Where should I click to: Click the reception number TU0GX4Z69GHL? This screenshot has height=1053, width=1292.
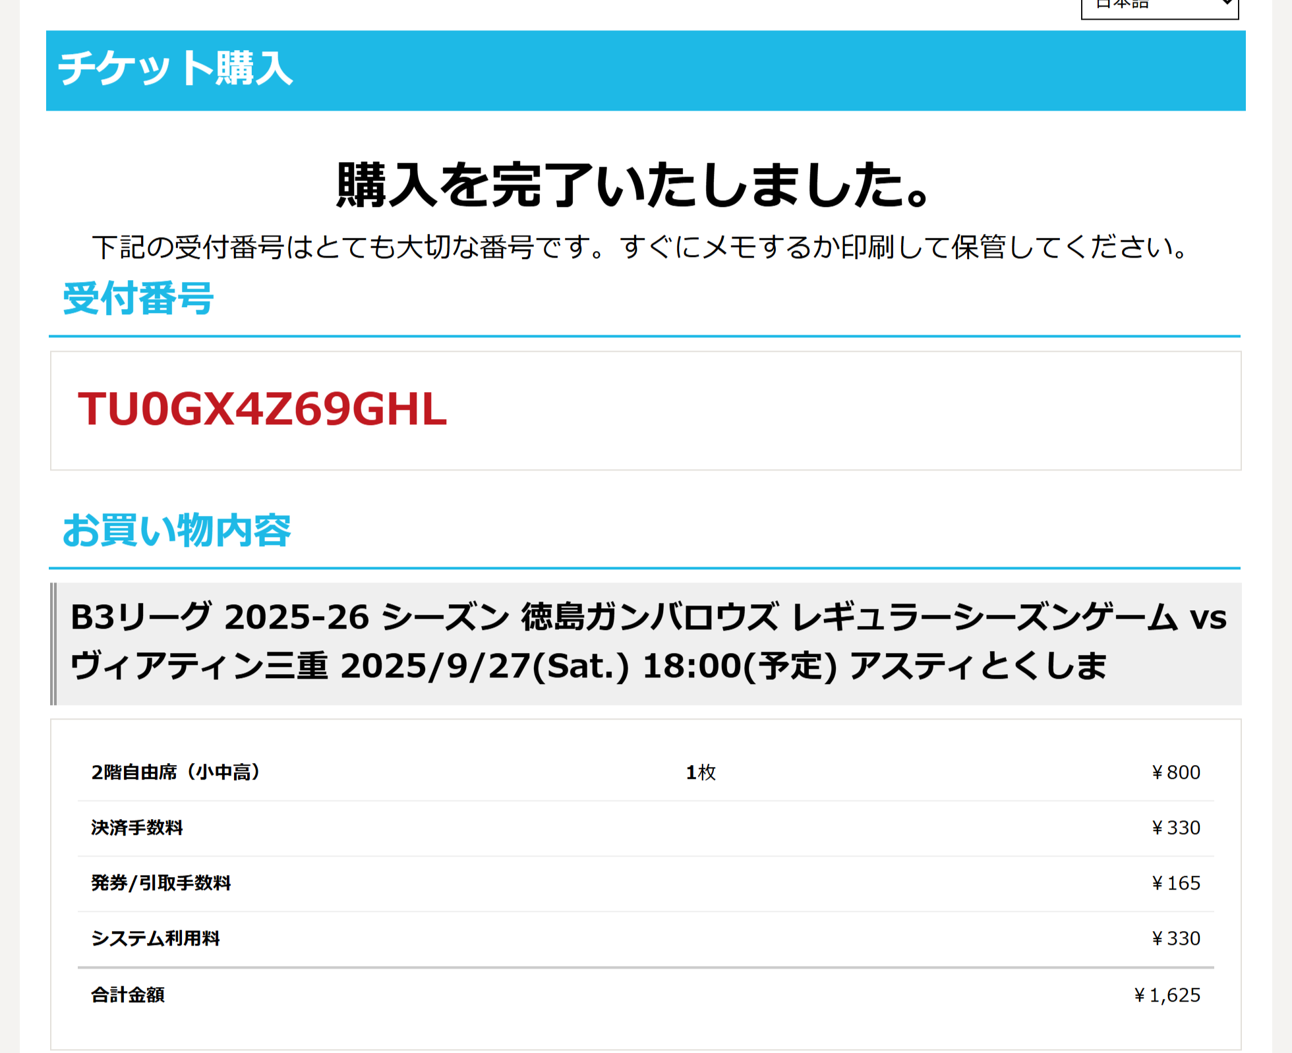point(262,409)
